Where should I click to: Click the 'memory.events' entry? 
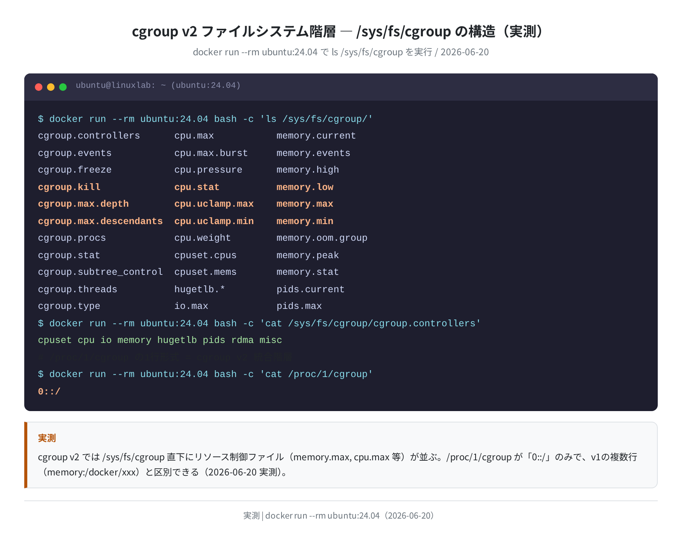point(313,153)
